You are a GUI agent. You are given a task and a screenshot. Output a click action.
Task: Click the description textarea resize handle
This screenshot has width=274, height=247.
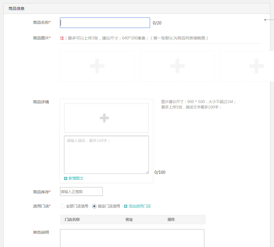point(147,172)
